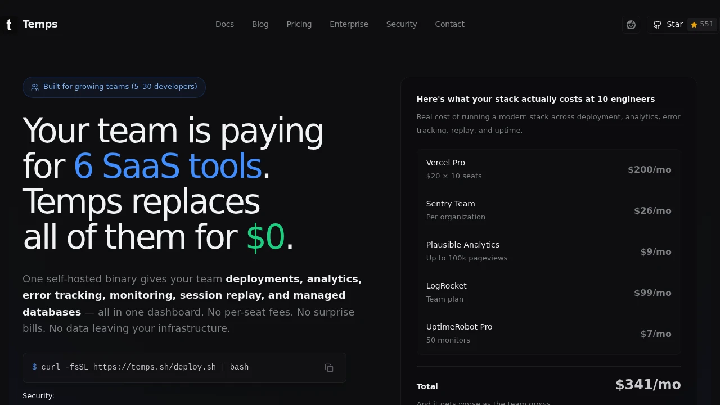The height and width of the screenshot is (405, 720).
Task: Click the 'UptimeRobot Pro' row label
Action: 459,327
